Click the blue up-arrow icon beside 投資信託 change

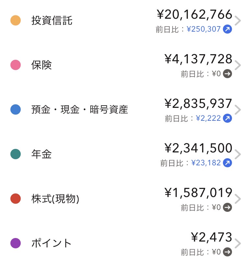coord(228,29)
